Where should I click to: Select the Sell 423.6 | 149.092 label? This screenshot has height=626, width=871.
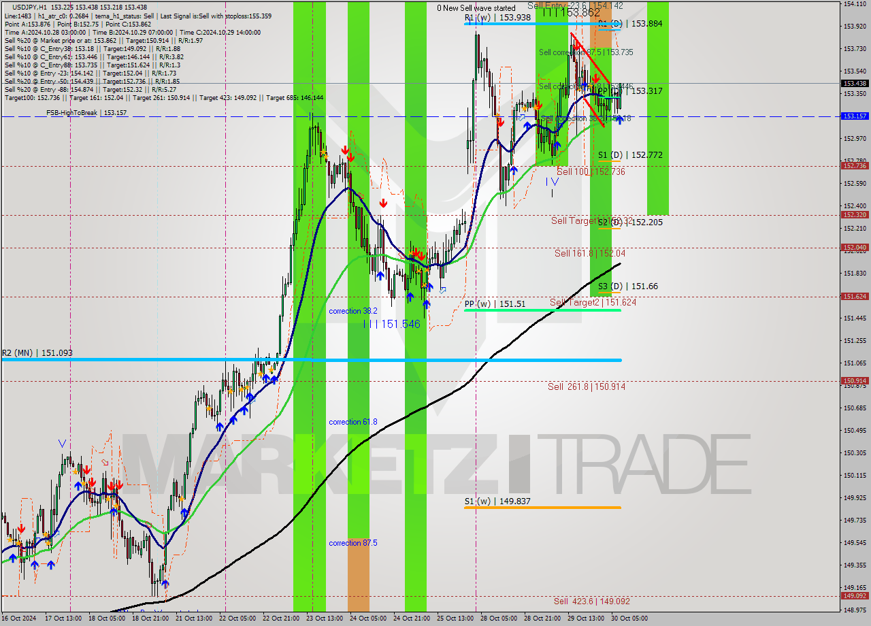(591, 602)
